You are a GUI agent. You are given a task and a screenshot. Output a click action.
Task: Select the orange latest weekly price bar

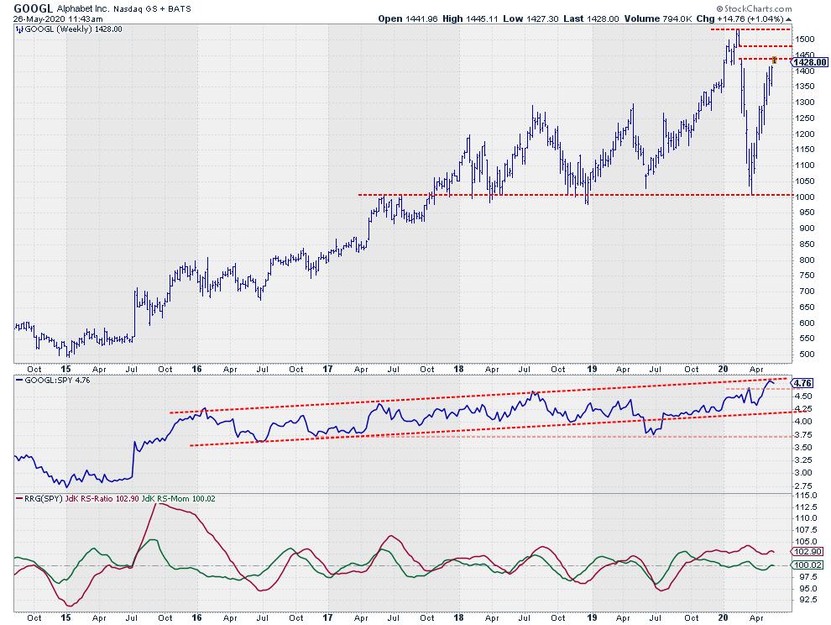pyautogui.click(x=774, y=60)
